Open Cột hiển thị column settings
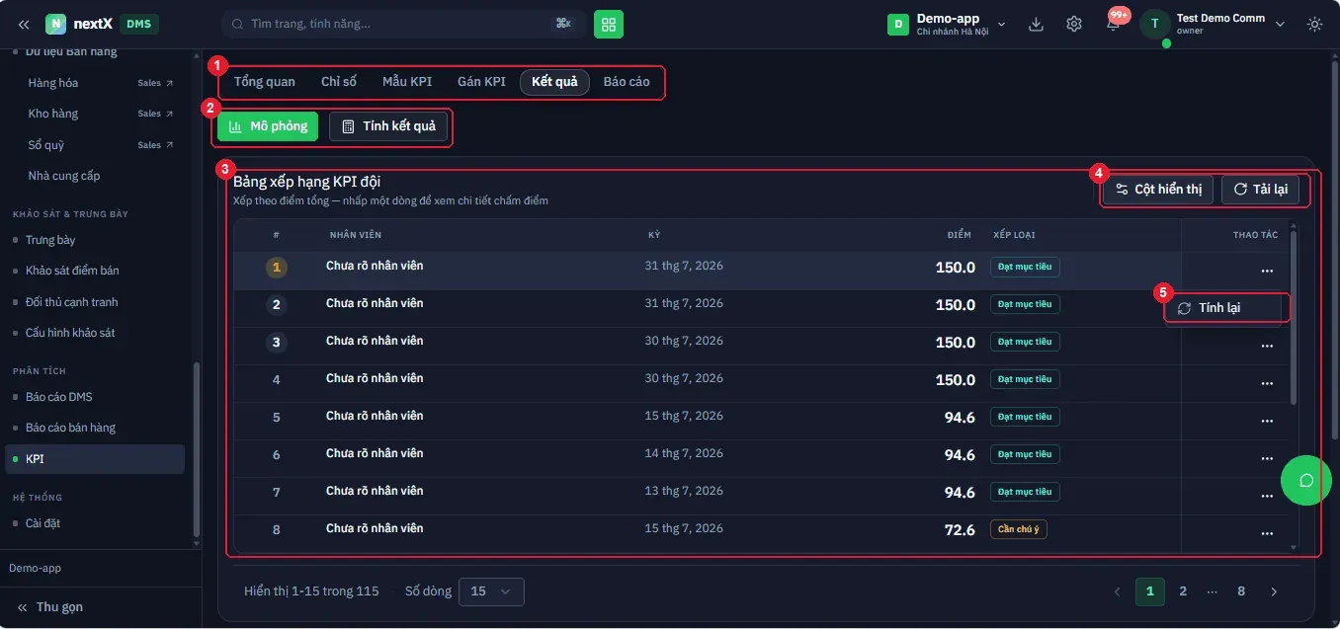Viewport: 1340px width, 629px height. click(1158, 190)
